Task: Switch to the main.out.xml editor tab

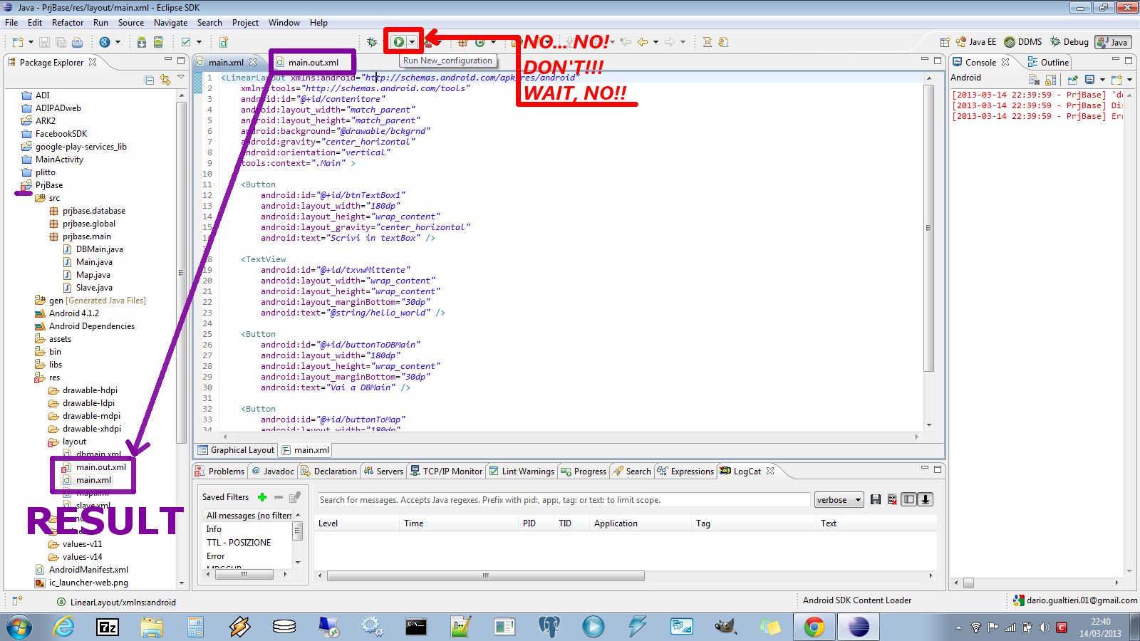Action: tap(313, 63)
